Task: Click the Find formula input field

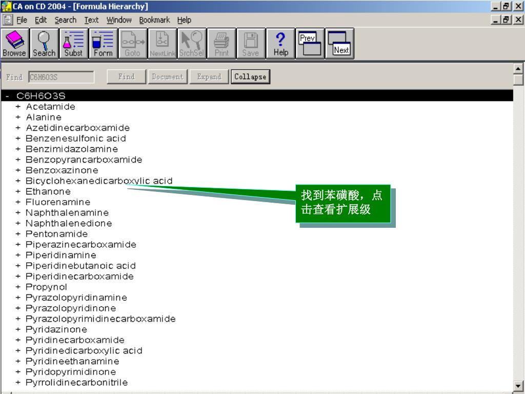Action: [62, 77]
